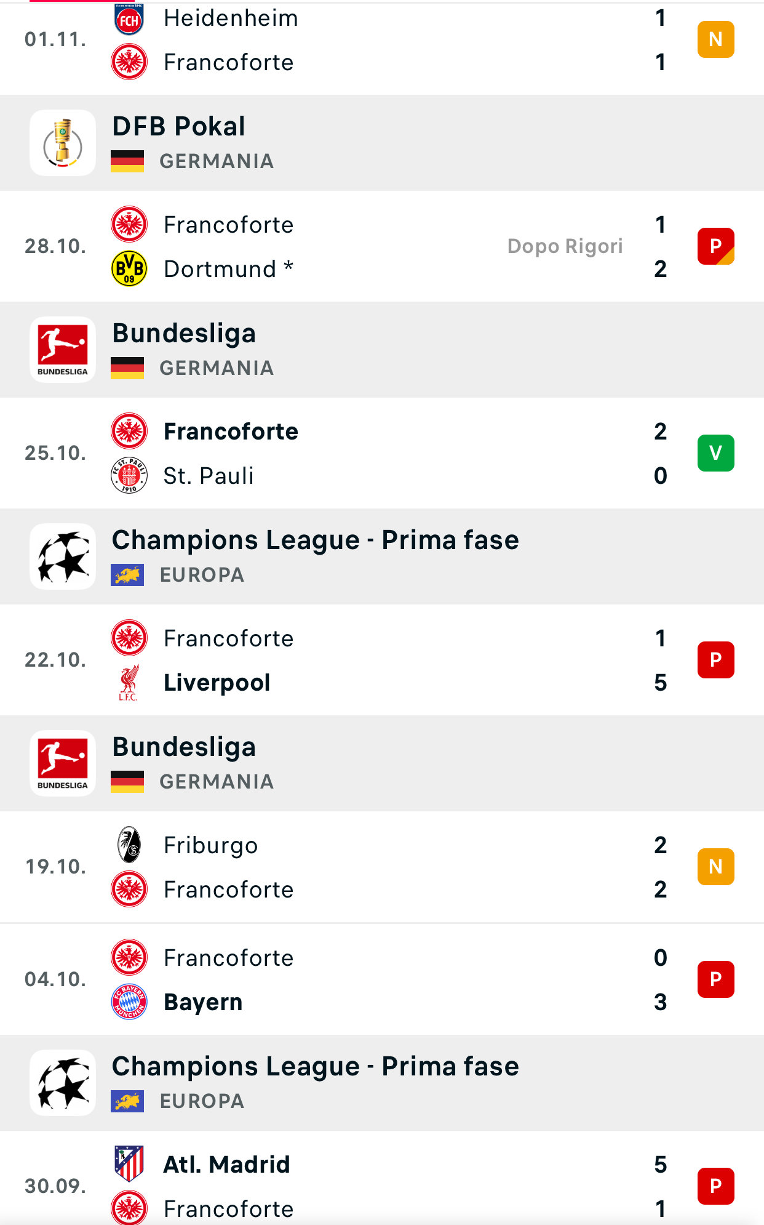
Task: Tap the DFB Pokal trophy icon
Action: point(63,143)
